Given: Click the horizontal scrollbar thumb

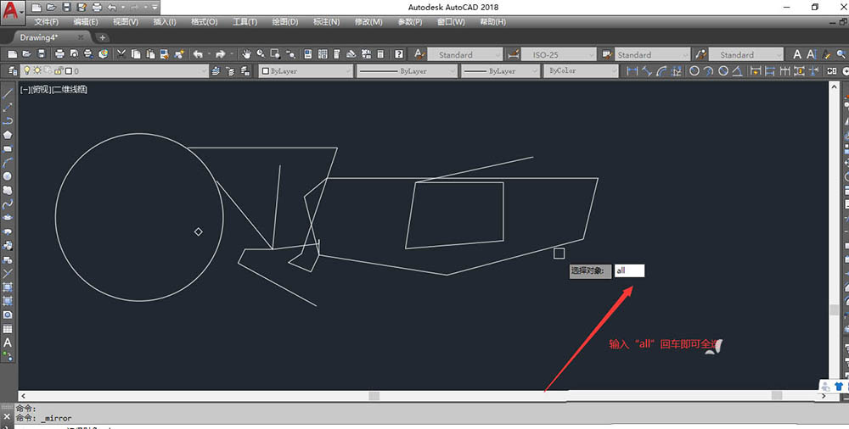Looking at the screenshot, I should point(374,396).
